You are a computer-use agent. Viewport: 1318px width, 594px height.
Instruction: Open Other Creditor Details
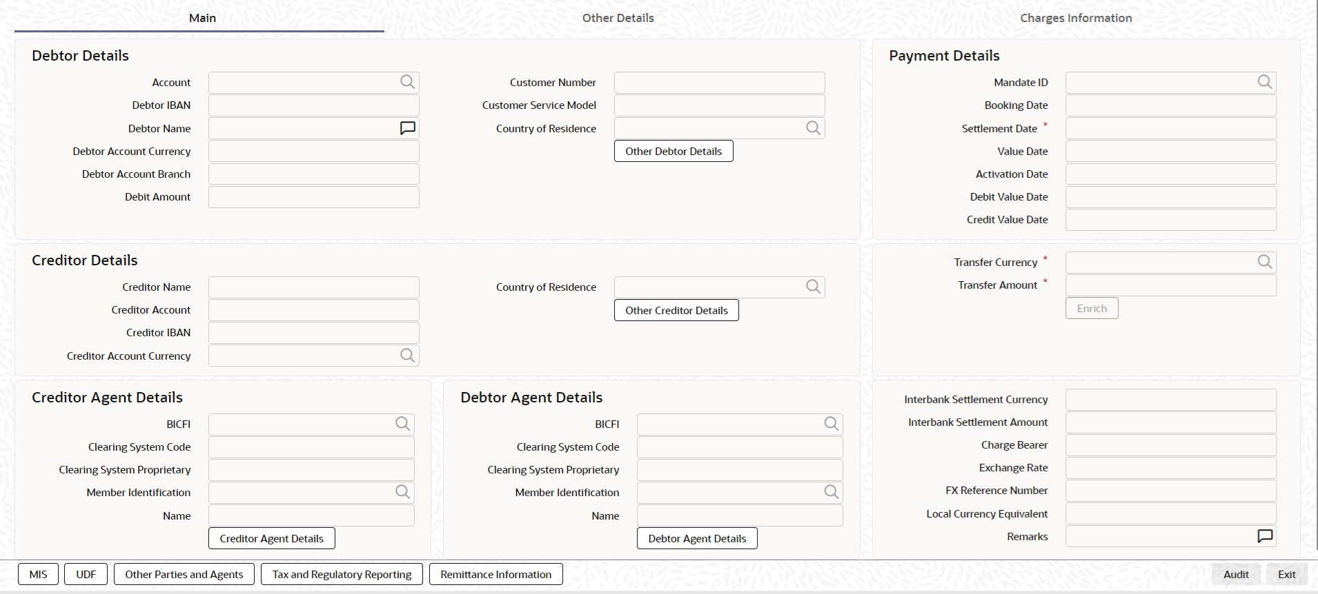pos(676,310)
